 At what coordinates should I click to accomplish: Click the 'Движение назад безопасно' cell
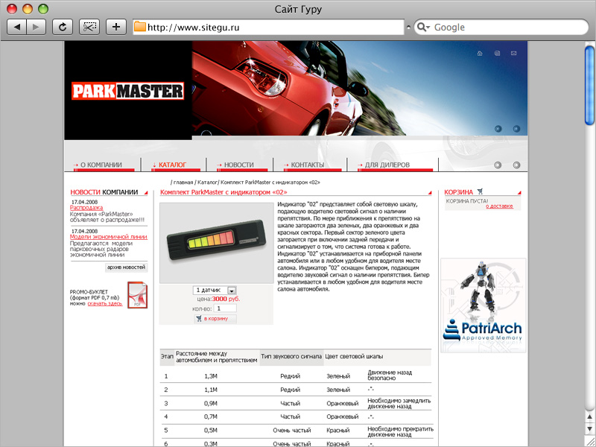[x=390, y=375]
